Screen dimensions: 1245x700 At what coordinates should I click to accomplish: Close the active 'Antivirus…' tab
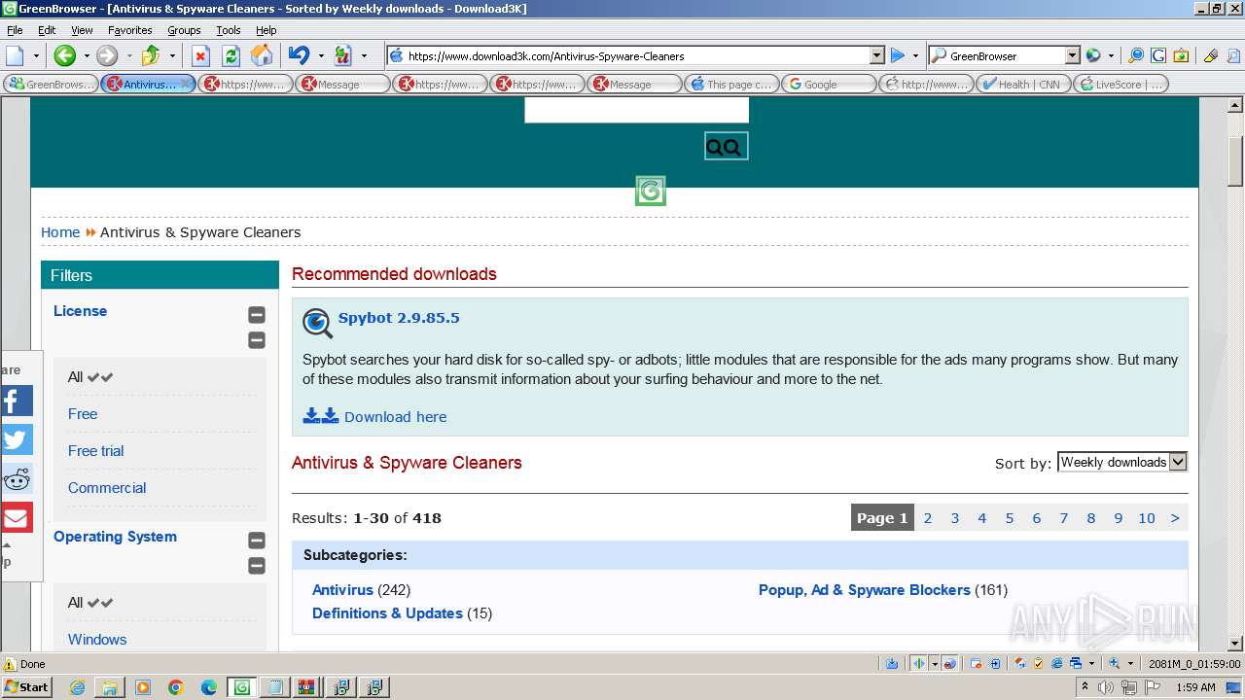point(186,85)
